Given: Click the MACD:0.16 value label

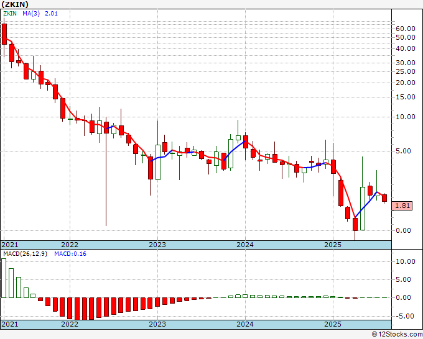Looking at the screenshot, I should 70,254.
